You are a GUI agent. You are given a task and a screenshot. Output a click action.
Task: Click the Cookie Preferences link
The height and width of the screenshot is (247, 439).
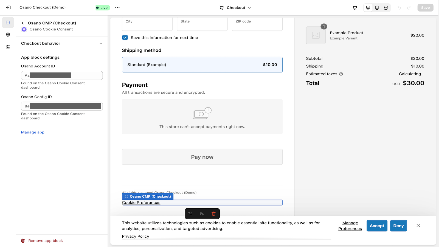pos(141,203)
